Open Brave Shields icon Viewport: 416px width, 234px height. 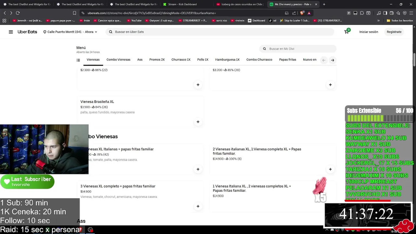302,13
